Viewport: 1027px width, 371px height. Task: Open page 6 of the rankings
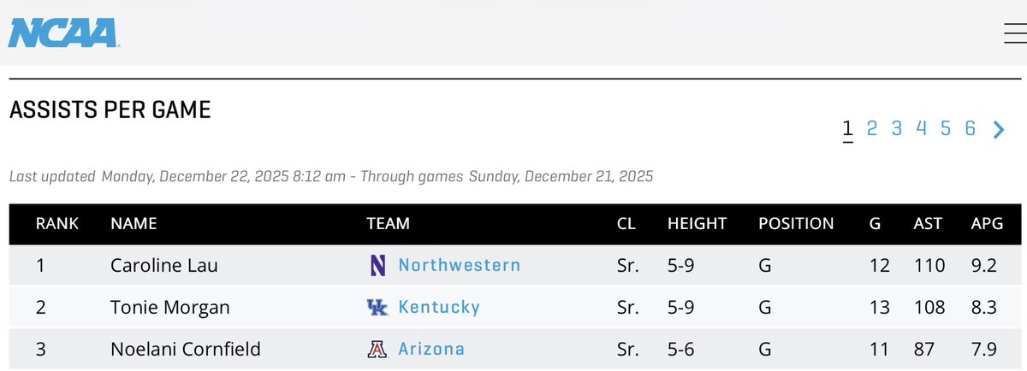pyautogui.click(x=971, y=128)
